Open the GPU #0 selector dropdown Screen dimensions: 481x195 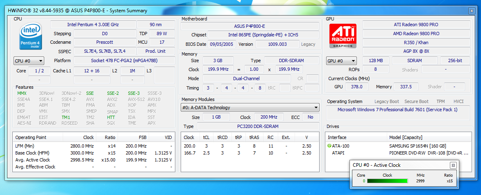[x=341, y=61]
